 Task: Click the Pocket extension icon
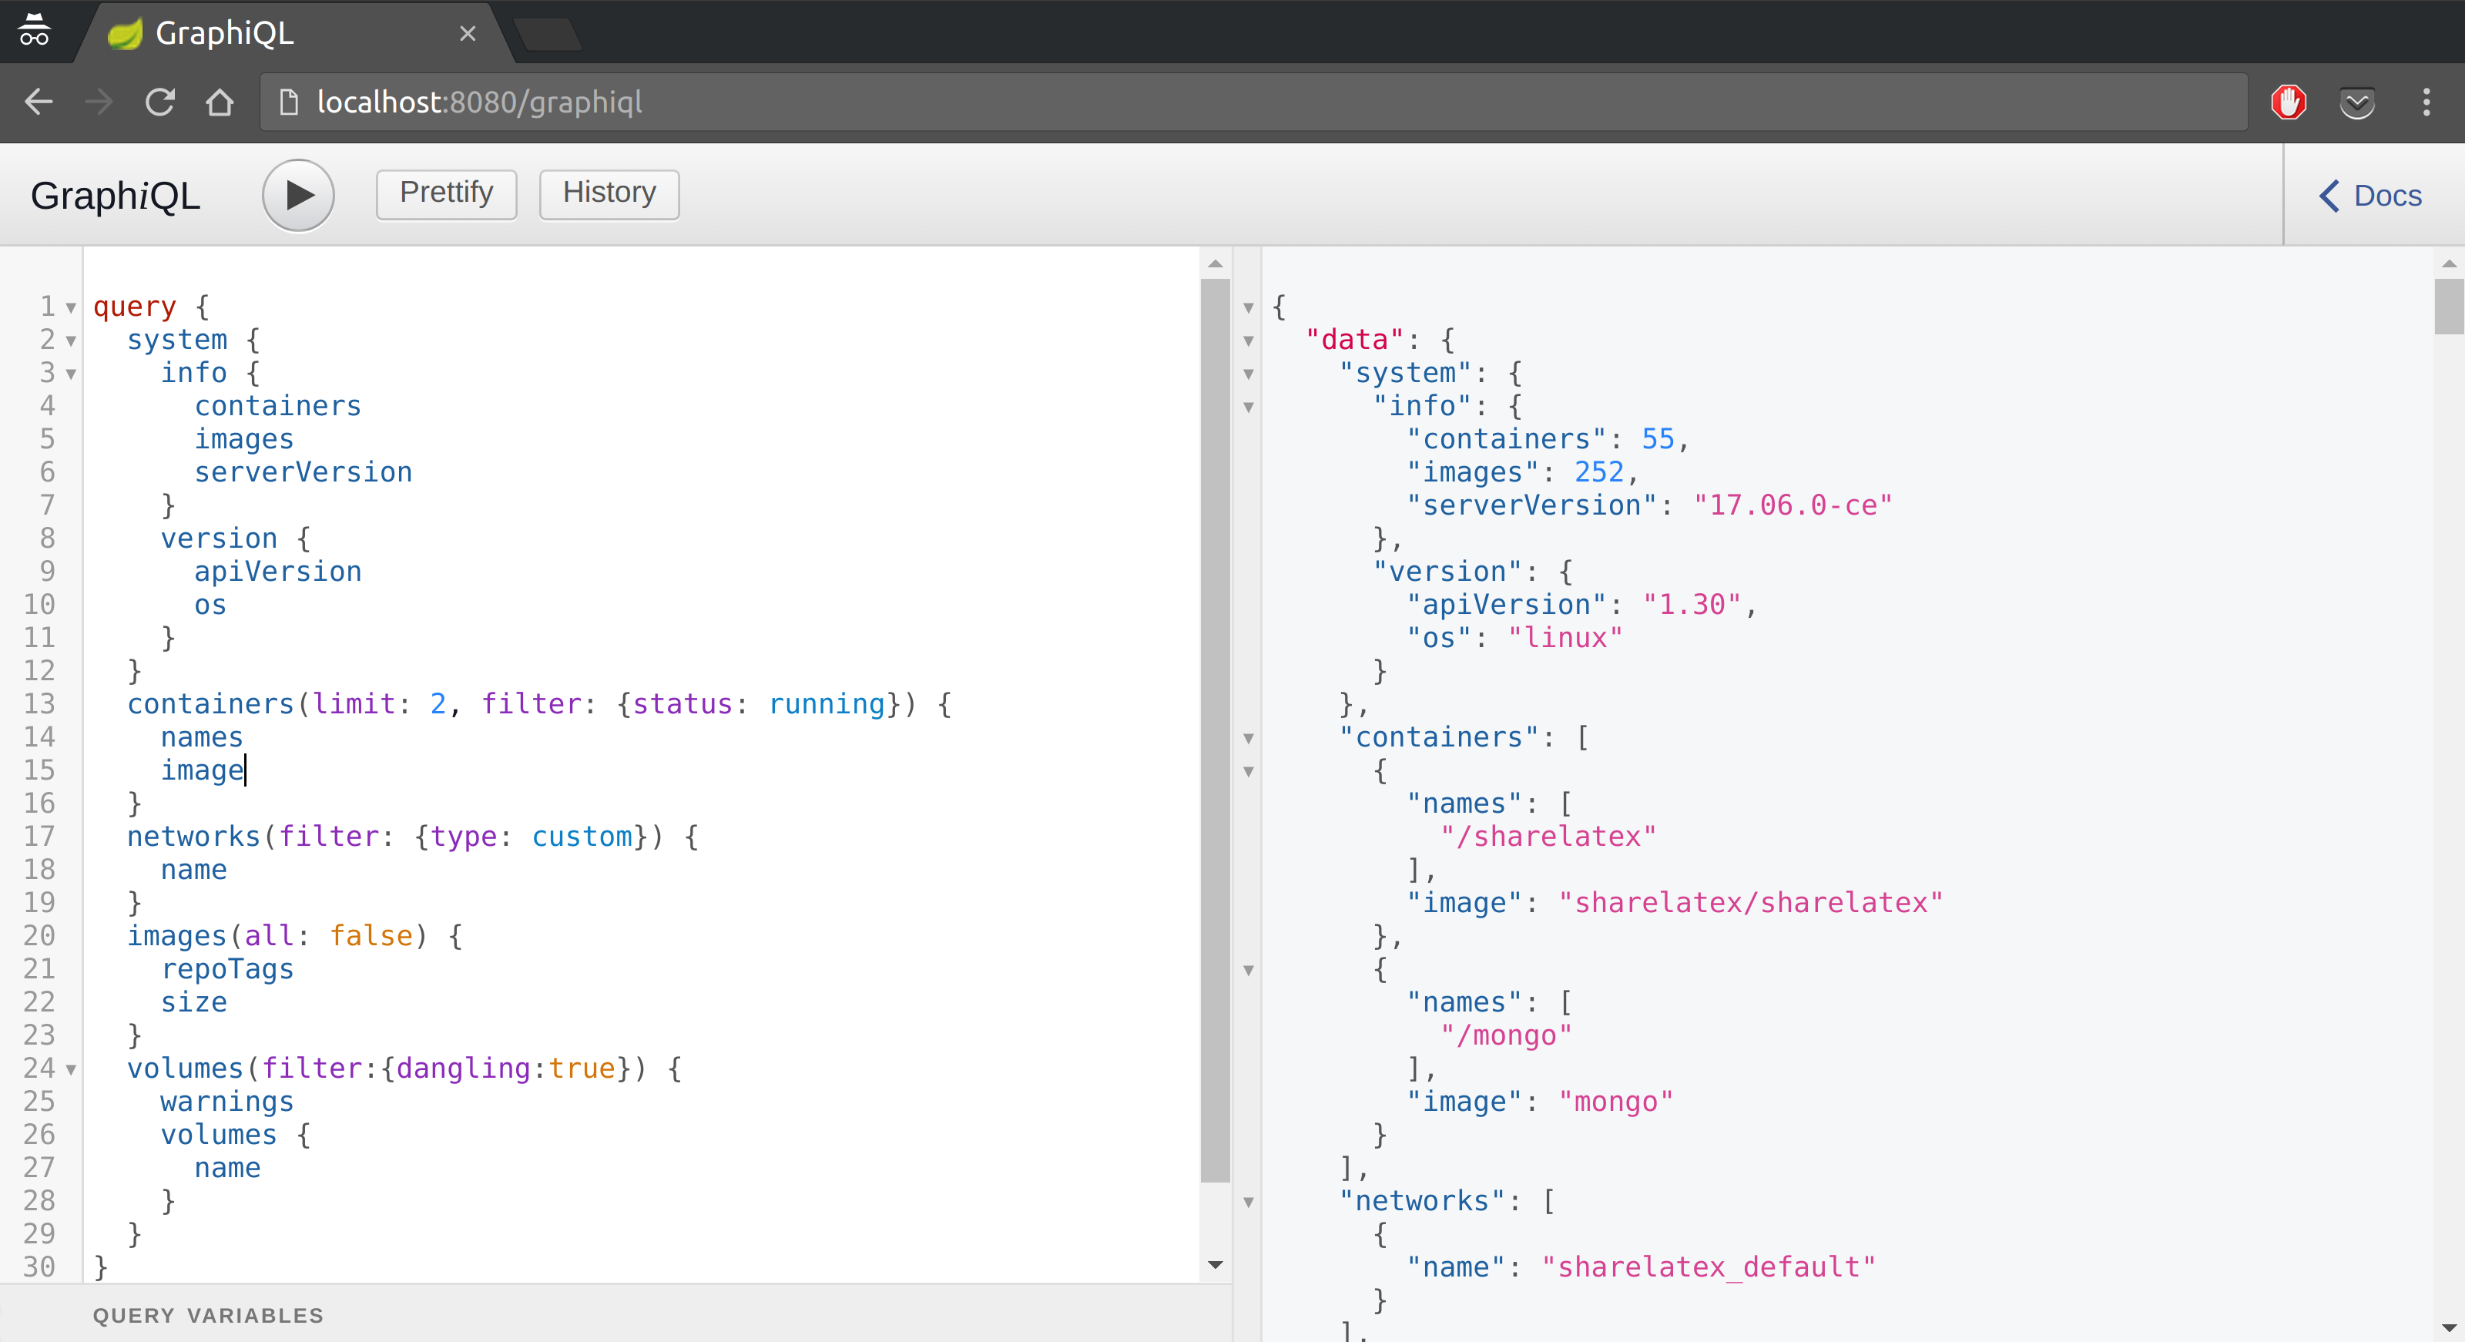pyautogui.click(x=2357, y=102)
